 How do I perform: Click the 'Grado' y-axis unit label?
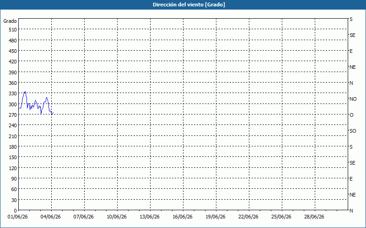pos(10,21)
